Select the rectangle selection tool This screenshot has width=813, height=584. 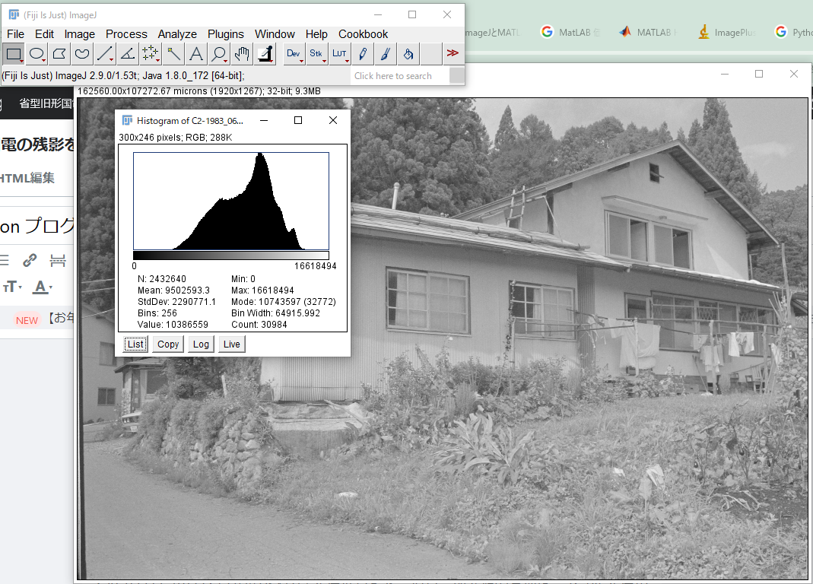(x=13, y=53)
